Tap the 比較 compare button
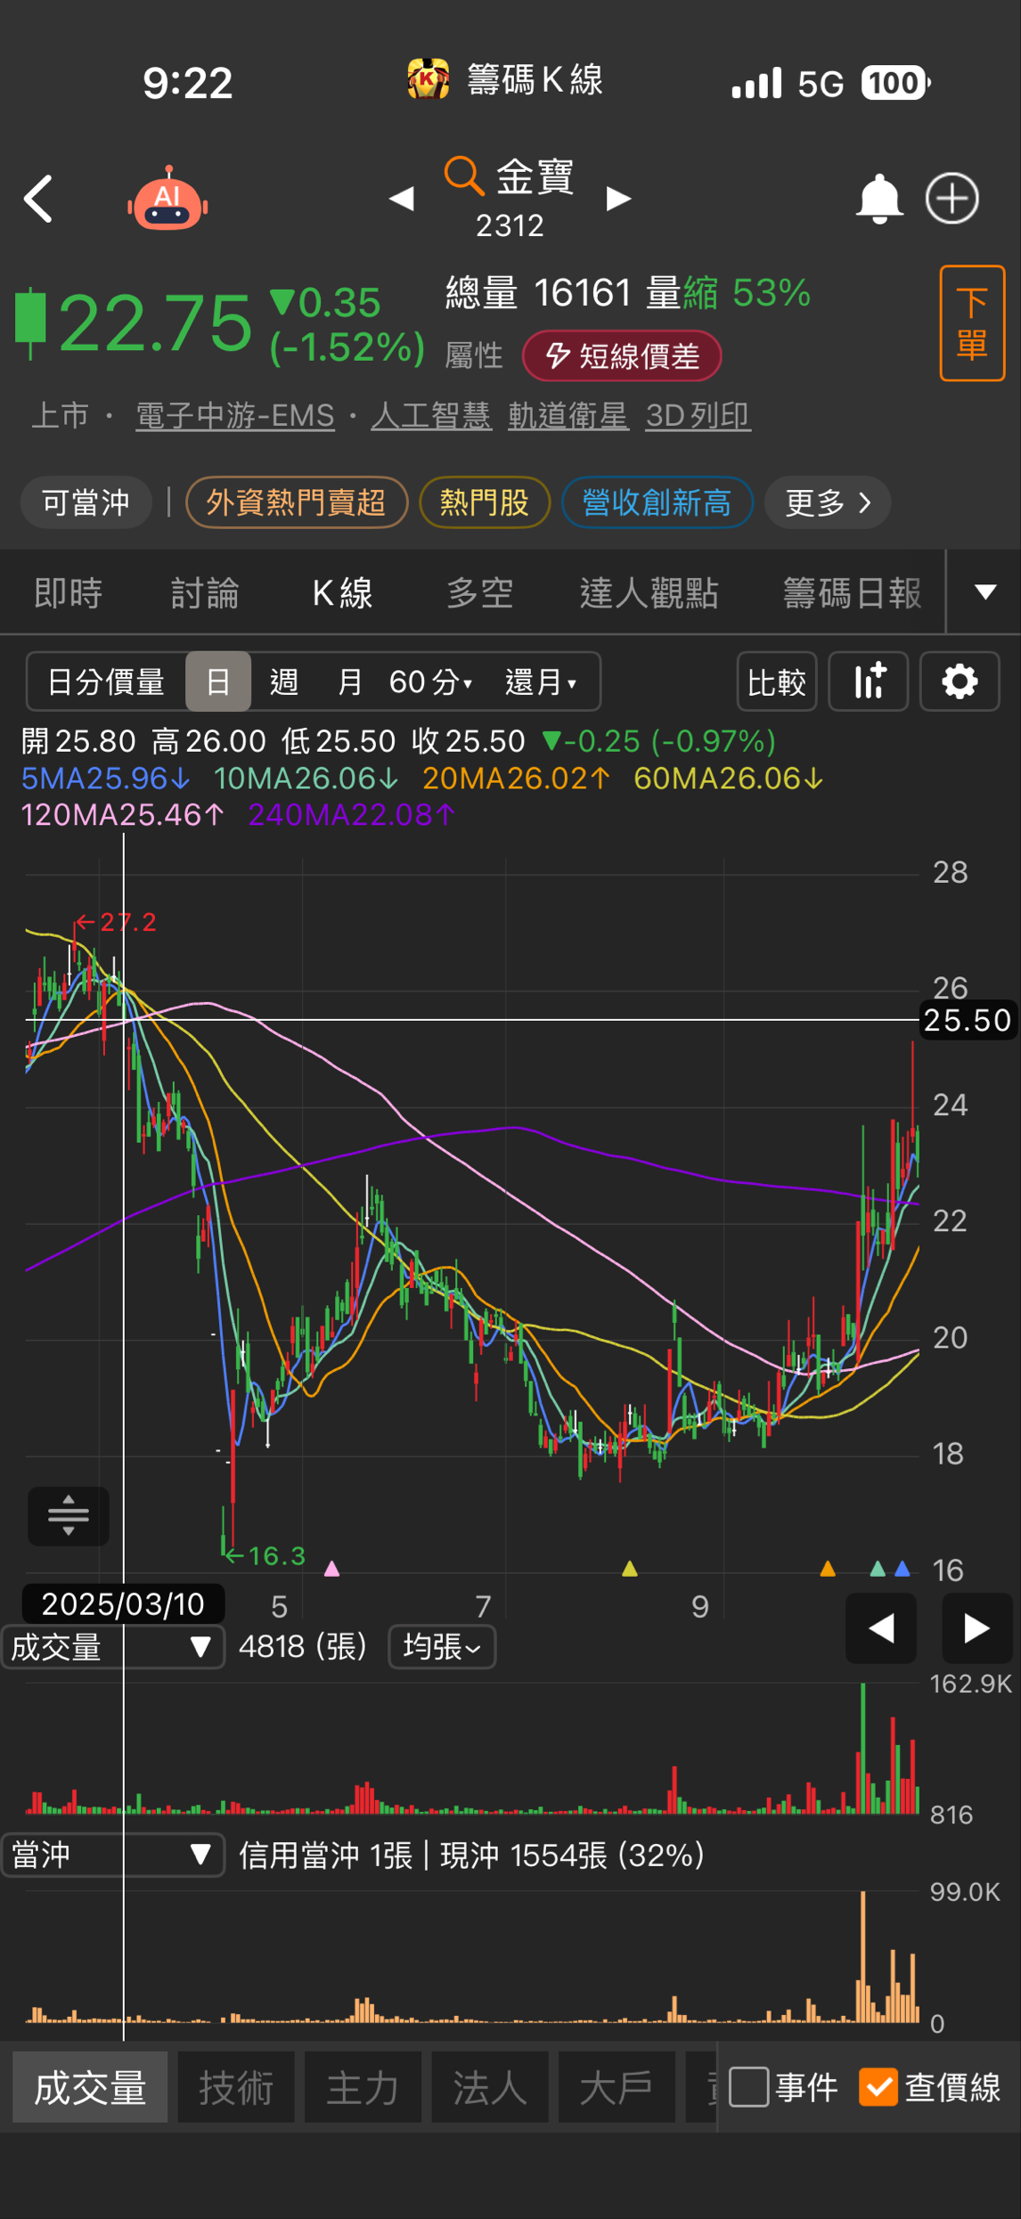The height and width of the screenshot is (2219, 1021). tap(777, 681)
